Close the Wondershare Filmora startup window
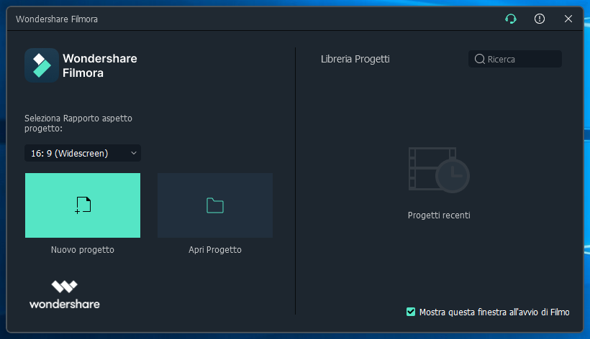 point(568,19)
